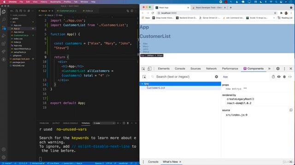Open the VS Code Explorer view icon

(x=4, y=12)
